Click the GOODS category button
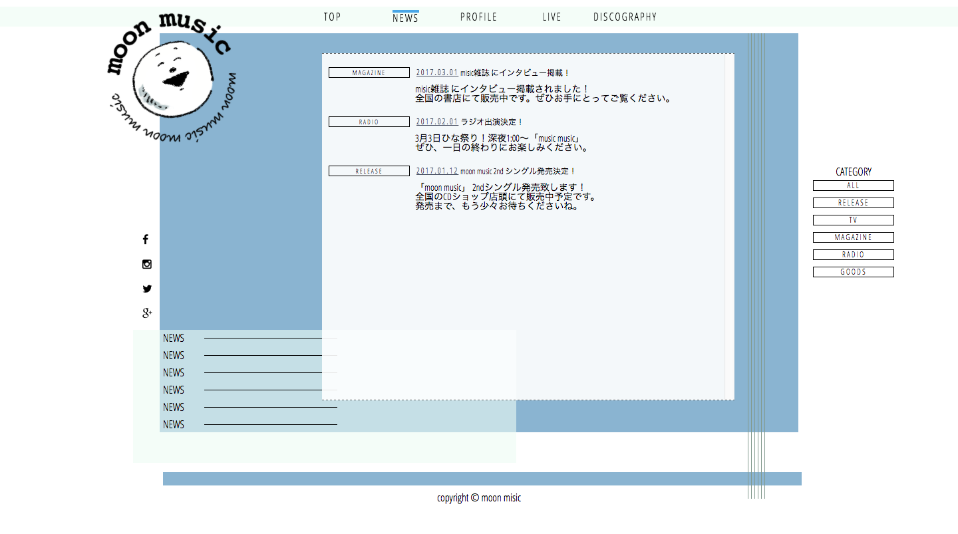The height and width of the screenshot is (534, 958). (853, 272)
